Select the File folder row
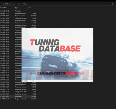The image size is (116, 109). (18, 11)
